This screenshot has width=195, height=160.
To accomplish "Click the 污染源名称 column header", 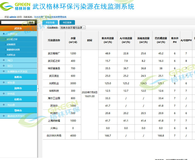I will [54, 40].
